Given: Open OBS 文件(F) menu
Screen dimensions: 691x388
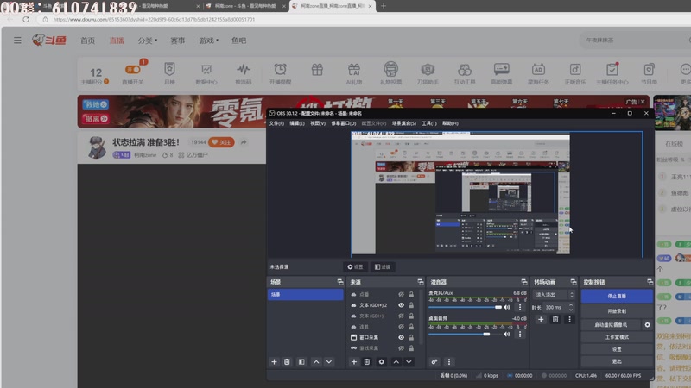Looking at the screenshot, I should [x=276, y=123].
